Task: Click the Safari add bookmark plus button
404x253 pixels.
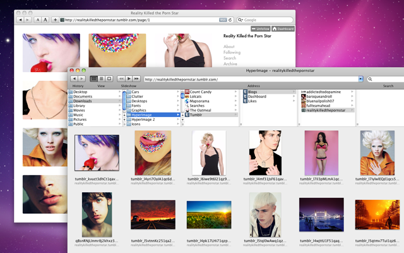Action: coord(55,20)
